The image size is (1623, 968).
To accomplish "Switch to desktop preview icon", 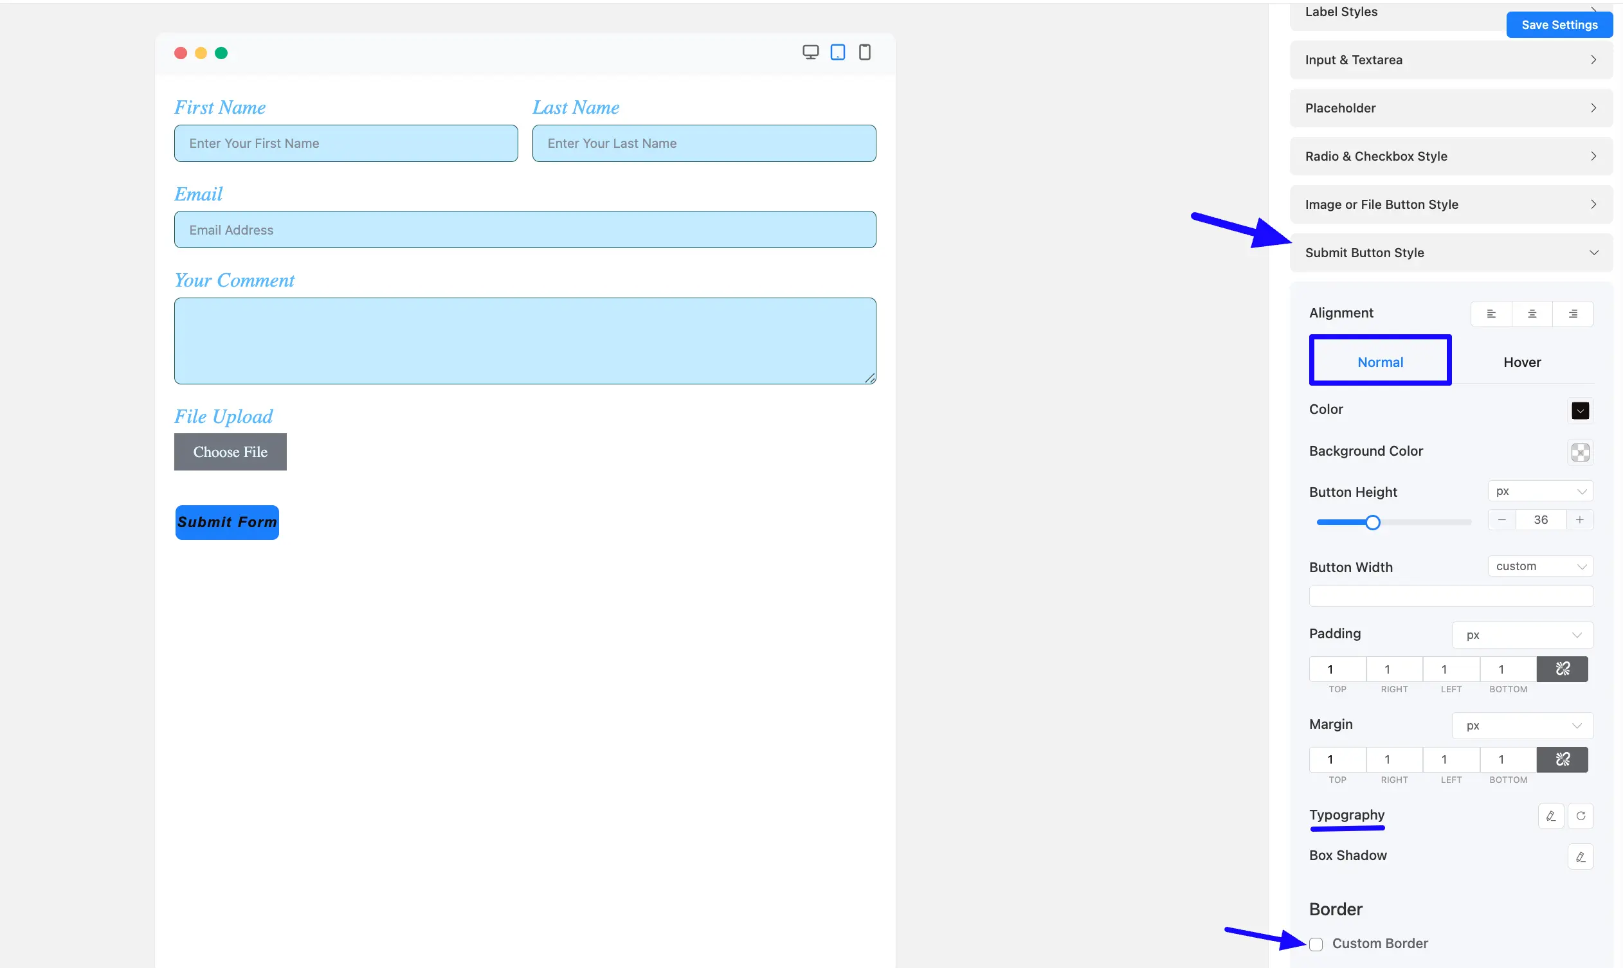I will [810, 52].
